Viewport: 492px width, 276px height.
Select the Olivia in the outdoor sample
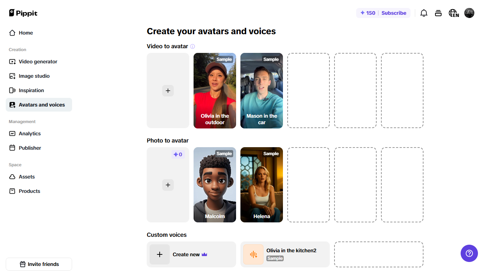click(x=215, y=91)
